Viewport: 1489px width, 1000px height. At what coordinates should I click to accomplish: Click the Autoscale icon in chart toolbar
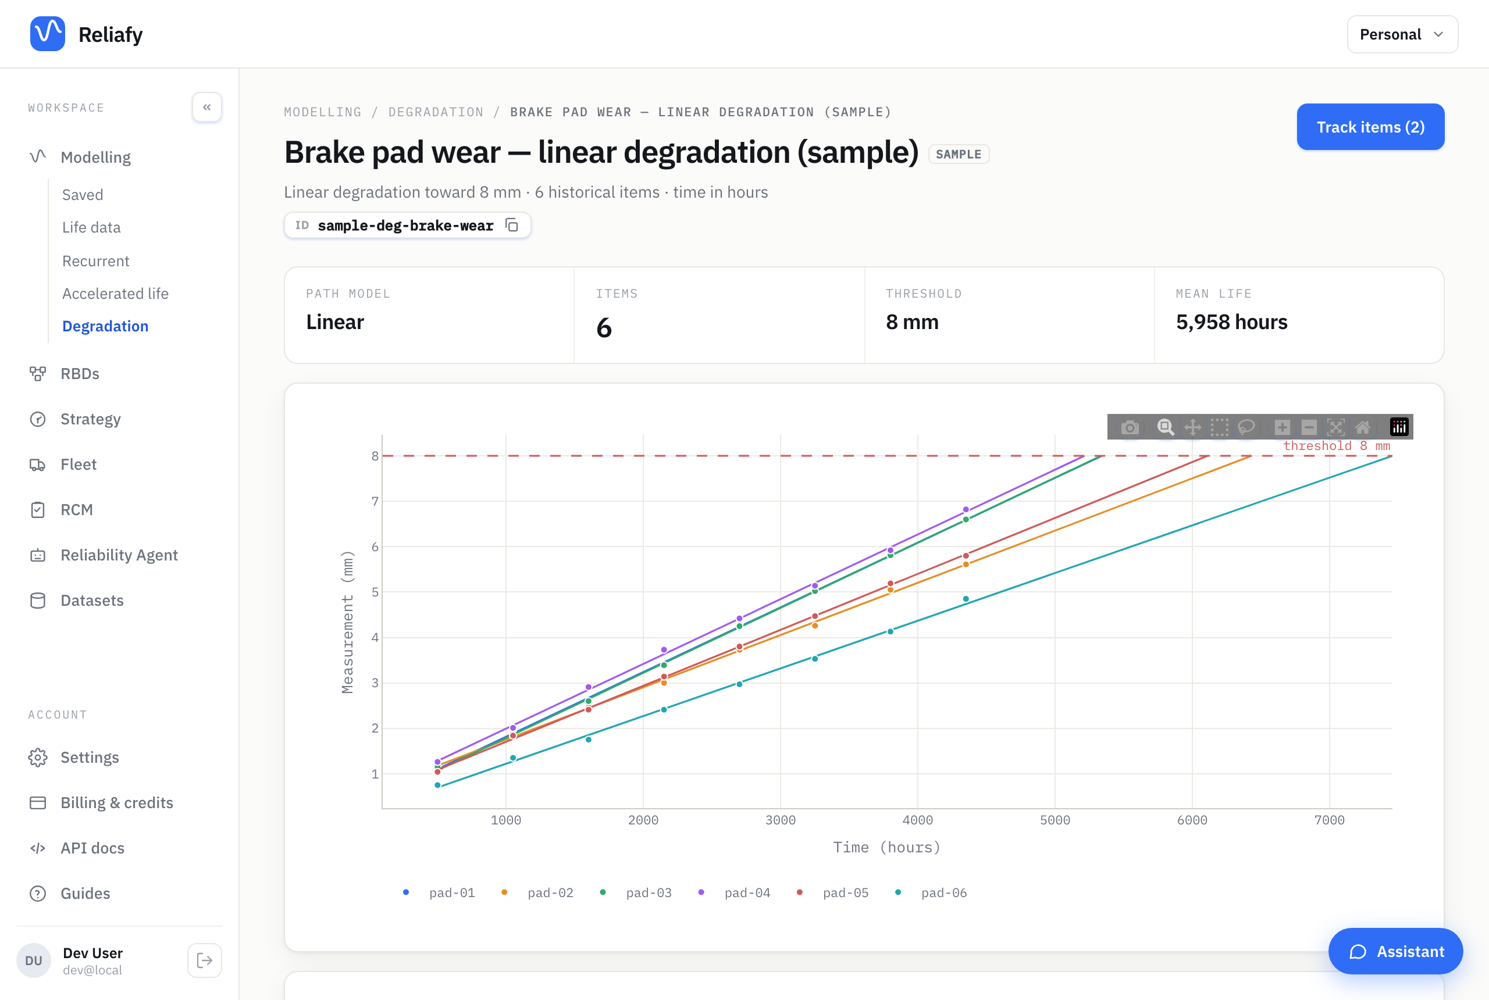(x=1335, y=427)
